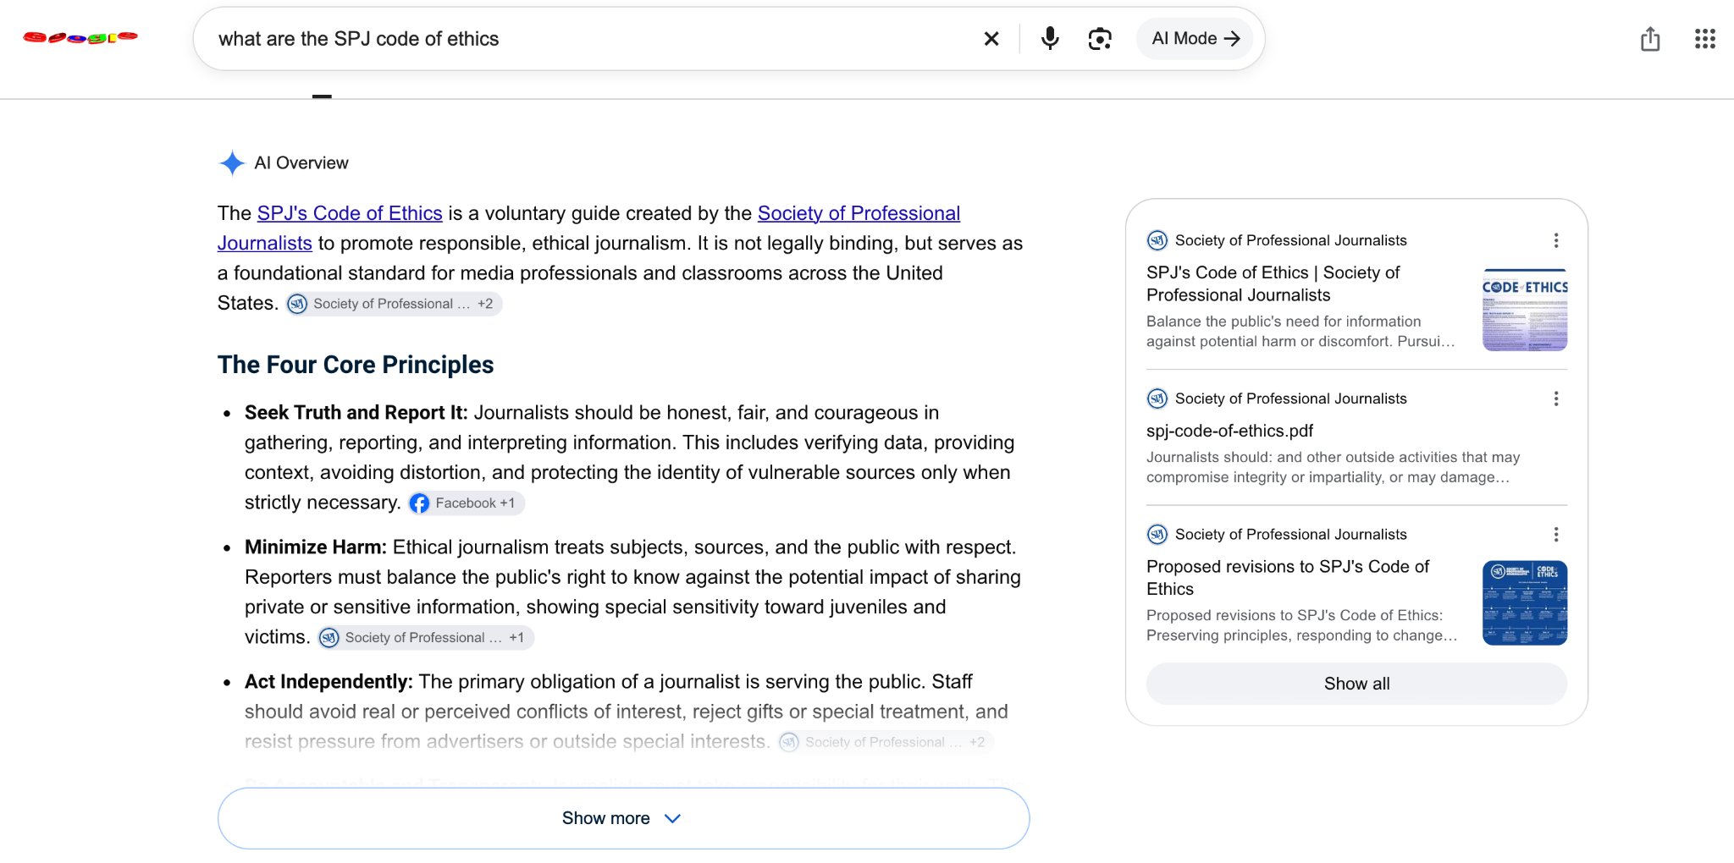
Task: Open SPJ's Code of Ethics source title
Action: [x=1273, y=283]
